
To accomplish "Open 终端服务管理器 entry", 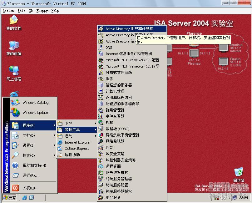I will coord(132,179).
